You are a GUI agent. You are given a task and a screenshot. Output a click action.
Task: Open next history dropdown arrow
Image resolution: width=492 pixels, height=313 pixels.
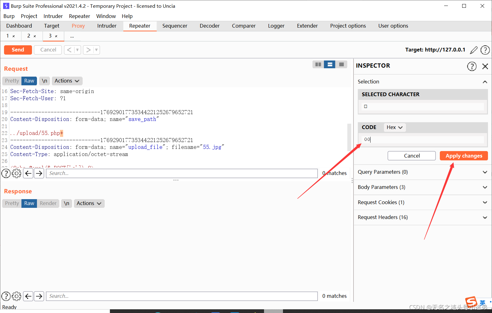pyautogui.click(x=96, y=50)
